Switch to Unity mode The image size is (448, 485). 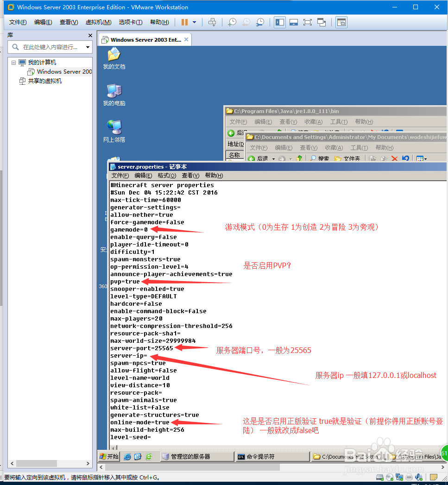[x=322, y=22]
